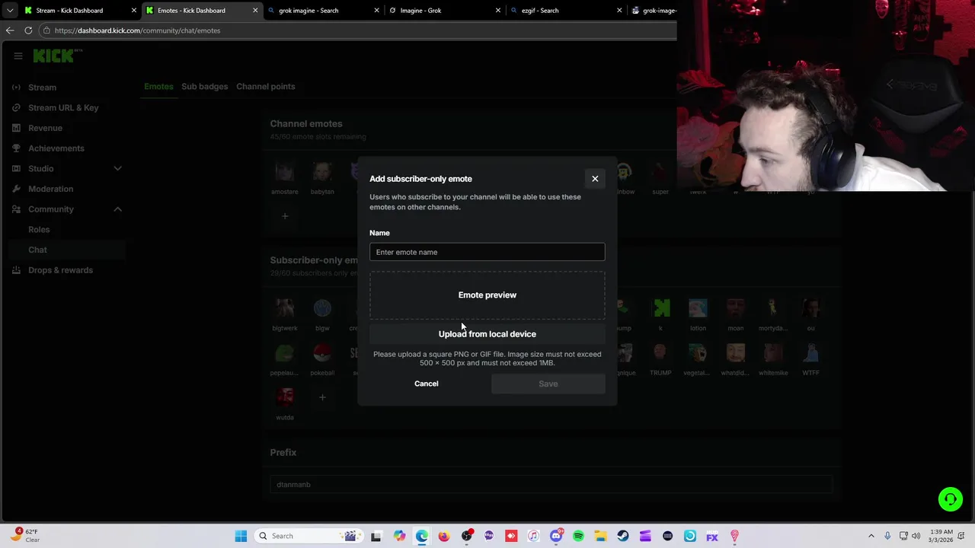Click the browser address bar URL
Screen dimensions: 975x548
point(137,30)
